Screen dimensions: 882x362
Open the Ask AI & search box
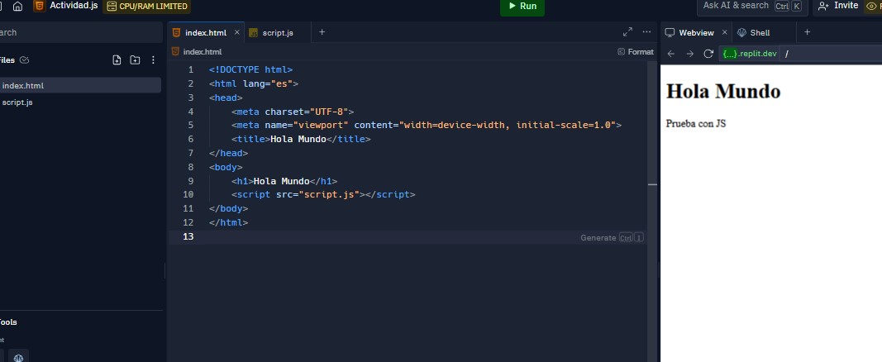pos(752,6)
